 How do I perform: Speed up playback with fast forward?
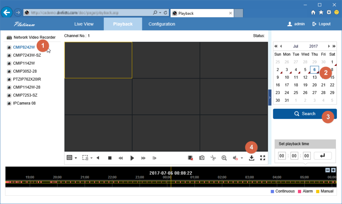coord(143,158)
